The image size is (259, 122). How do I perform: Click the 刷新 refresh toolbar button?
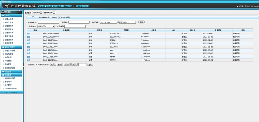coord(61,6)
